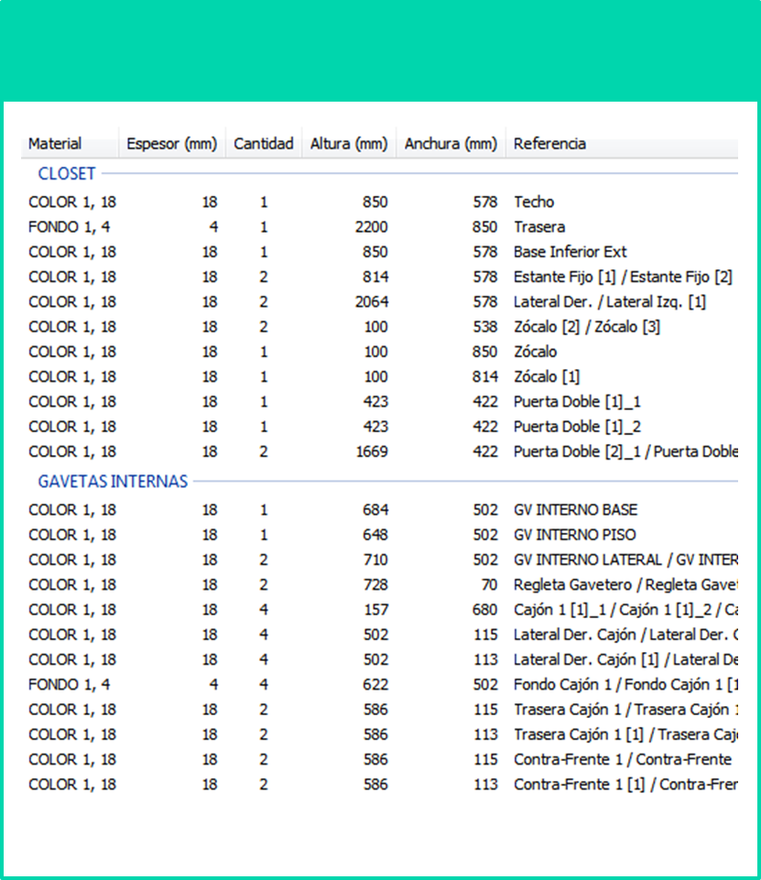Click the Trasera Cajón 1 [1] row
The width and height of the screenshot is (761, 880).
379,734
